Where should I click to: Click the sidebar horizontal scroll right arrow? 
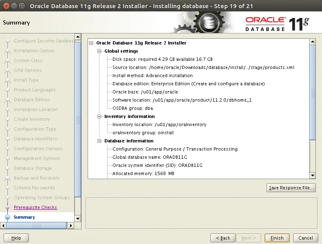pyautogui.click(x=71, y=226)
